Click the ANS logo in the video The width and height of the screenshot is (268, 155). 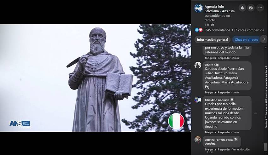click(x=20, y=124)
